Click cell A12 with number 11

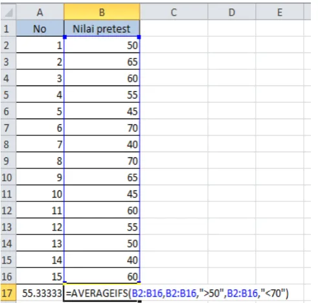click(40, 210)
